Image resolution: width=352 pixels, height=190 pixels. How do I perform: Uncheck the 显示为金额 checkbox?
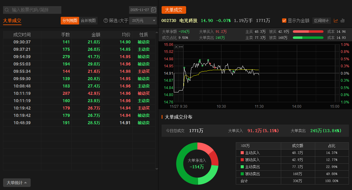click(x=284, y=20)
